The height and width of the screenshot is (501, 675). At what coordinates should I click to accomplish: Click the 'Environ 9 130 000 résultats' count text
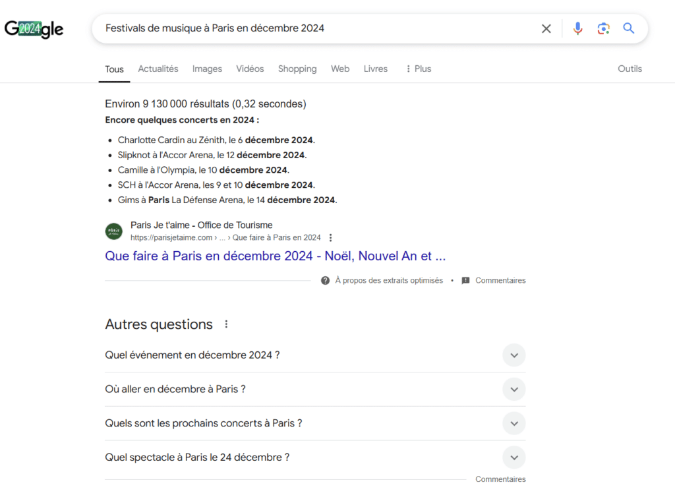[206, 104]
